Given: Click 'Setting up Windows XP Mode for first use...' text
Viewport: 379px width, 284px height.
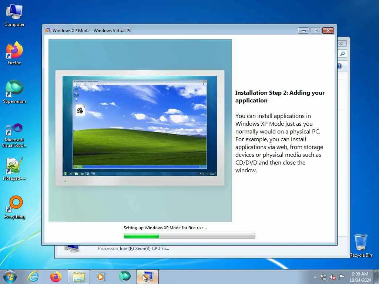Looking at the screenshot, I should 165,228.
